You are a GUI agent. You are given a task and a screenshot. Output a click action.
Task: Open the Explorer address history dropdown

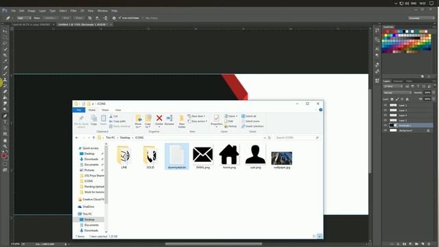(x=264, y=137)
